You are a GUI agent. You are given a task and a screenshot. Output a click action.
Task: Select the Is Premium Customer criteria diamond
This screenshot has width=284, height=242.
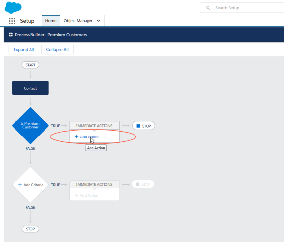[30, 125]
